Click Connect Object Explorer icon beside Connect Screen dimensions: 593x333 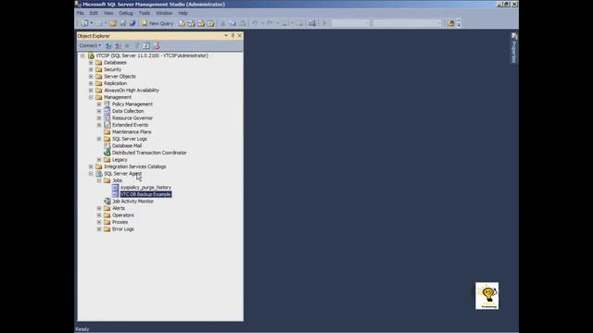[x=108, y=45]
